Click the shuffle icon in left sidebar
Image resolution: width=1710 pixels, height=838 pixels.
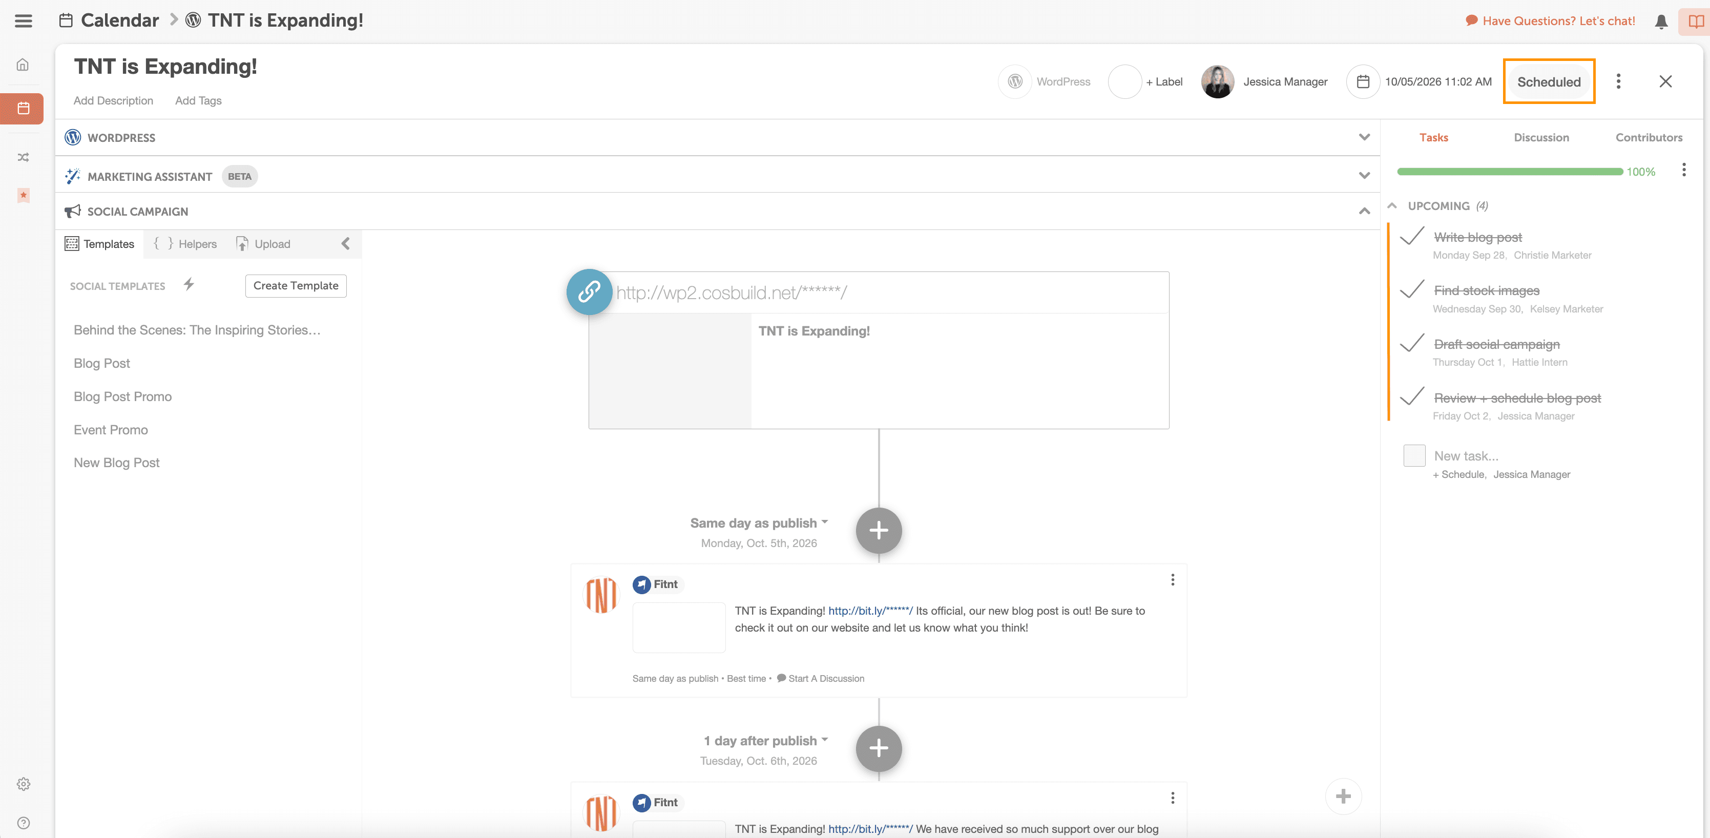pos(23,157)
